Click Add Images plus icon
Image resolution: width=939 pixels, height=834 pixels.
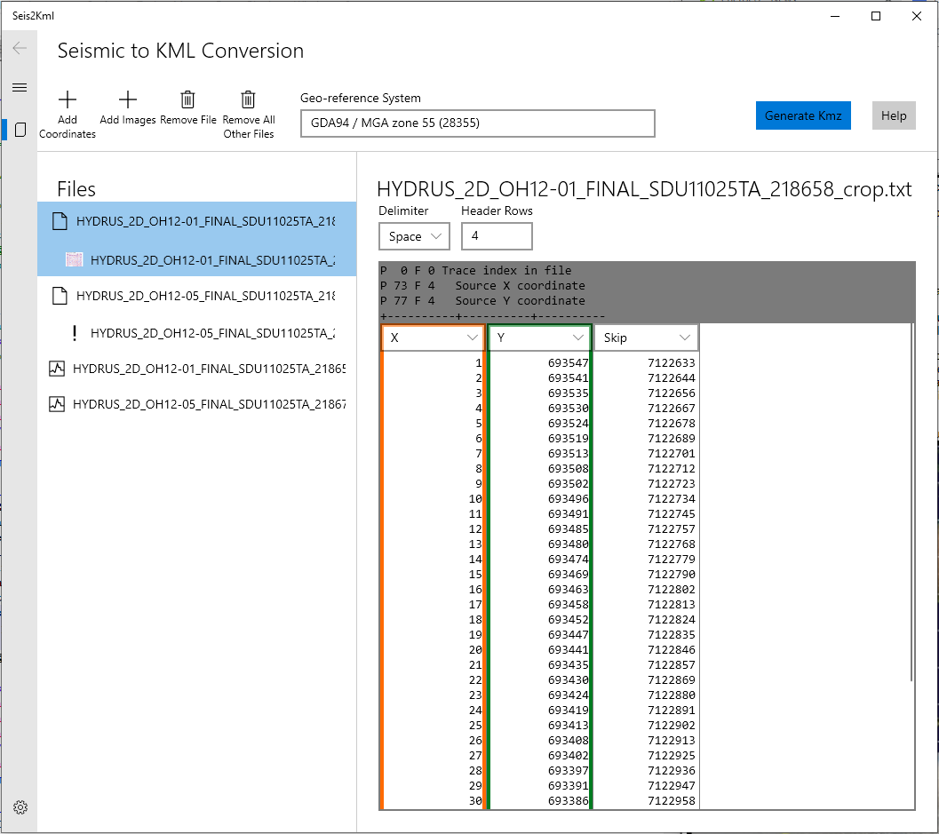(x=128, y=99)
